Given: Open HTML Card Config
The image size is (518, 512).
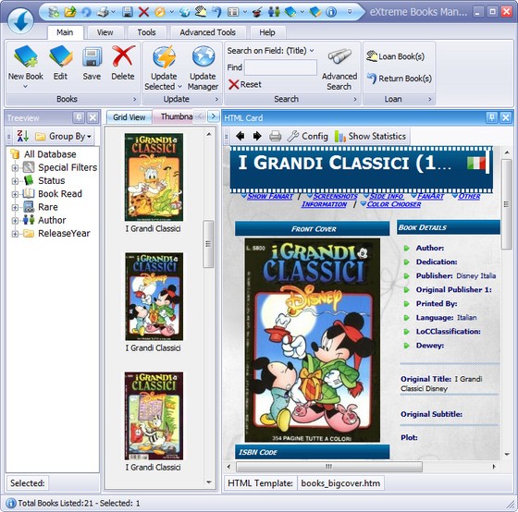Looking at the screenshot, I should (307, 136).
